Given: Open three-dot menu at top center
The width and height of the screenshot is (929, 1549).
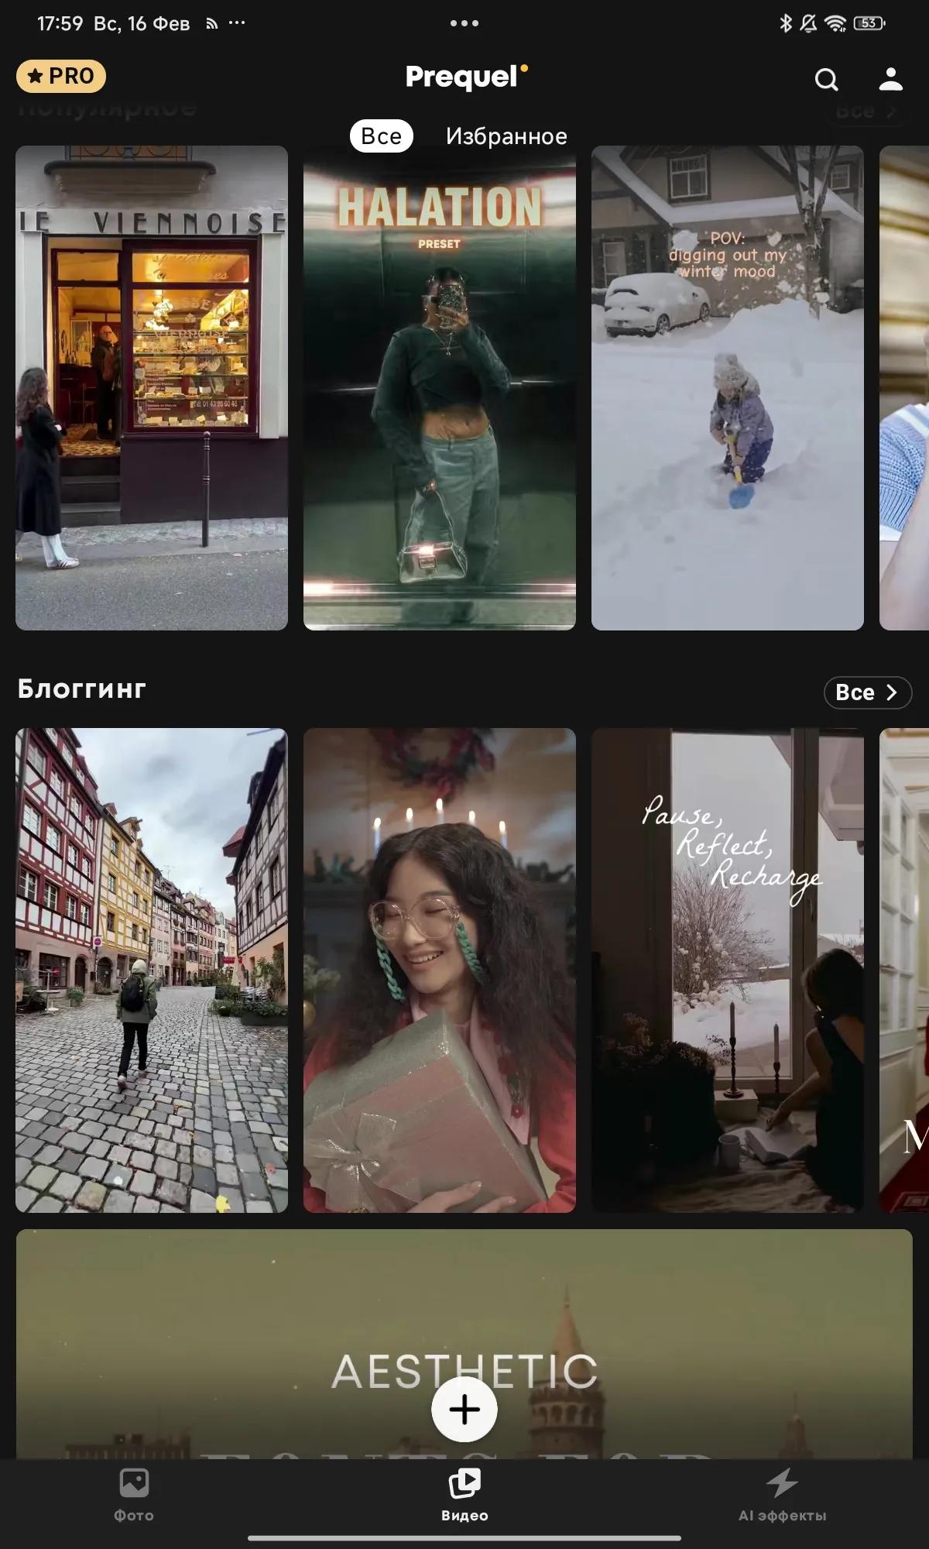Looking at the screenshot, I should click(x=464, y=23).
